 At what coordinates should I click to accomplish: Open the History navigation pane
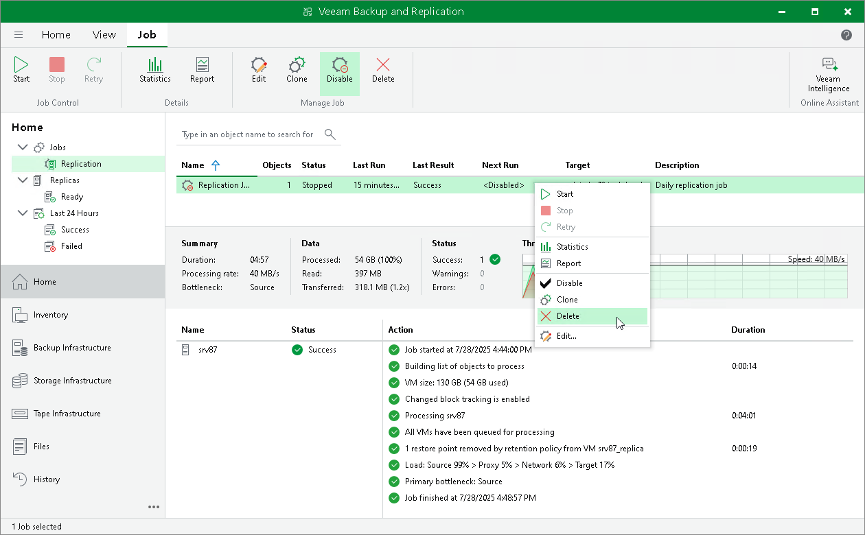point(82,479)
